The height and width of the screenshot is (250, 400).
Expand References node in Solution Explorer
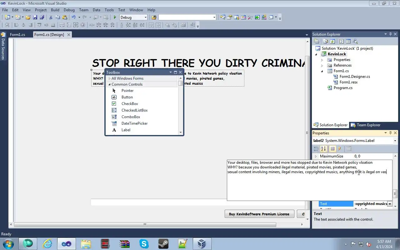[322, 65]
